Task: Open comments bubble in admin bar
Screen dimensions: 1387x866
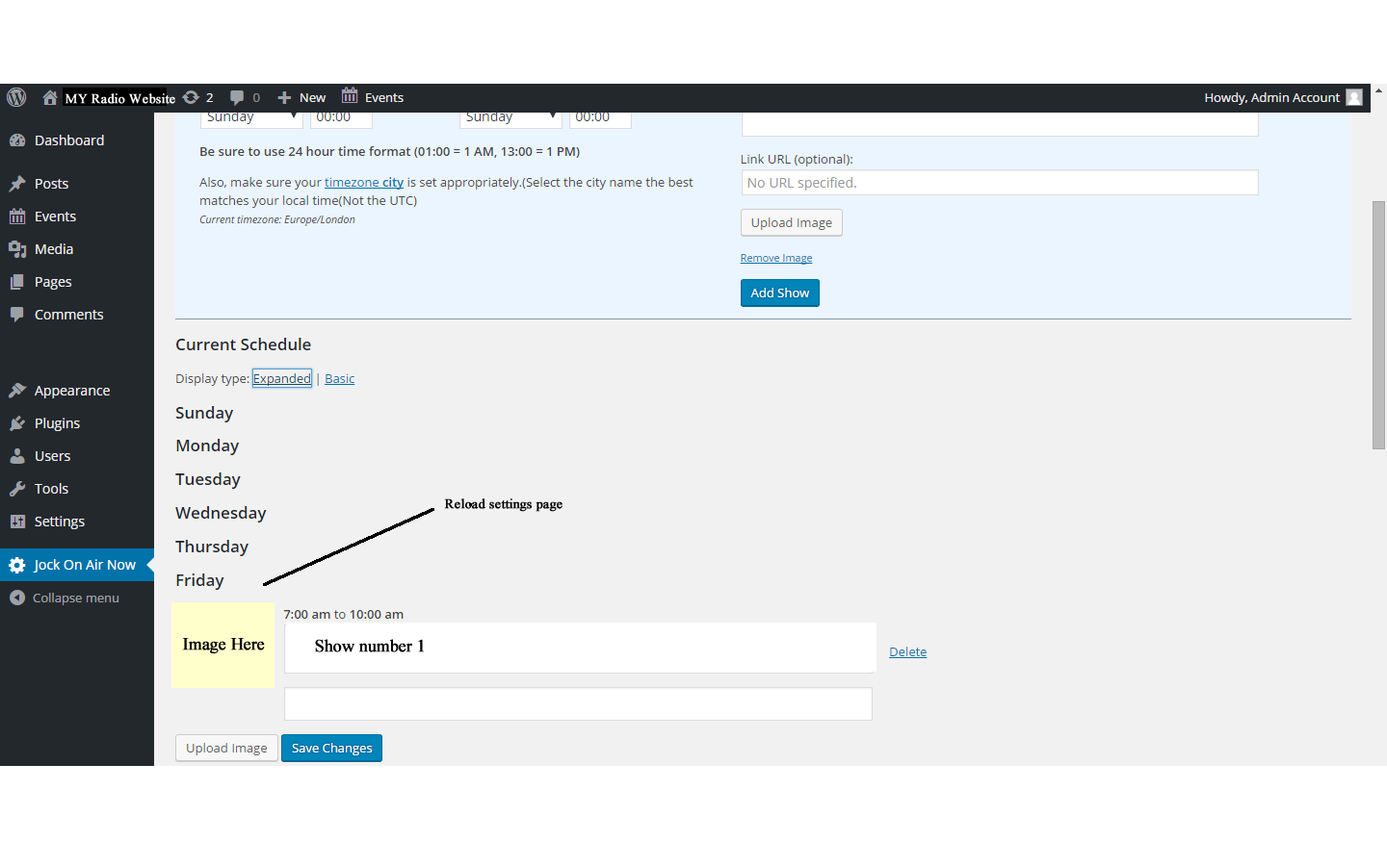Action: [237, 97]
